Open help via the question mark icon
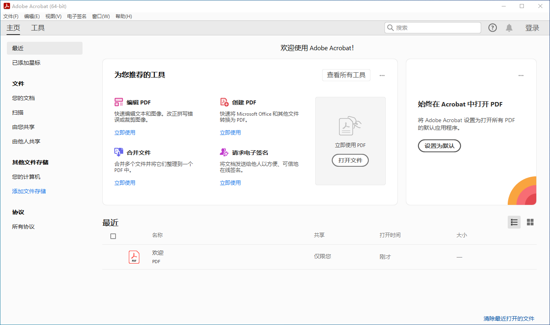 click(x=492, y=27)
